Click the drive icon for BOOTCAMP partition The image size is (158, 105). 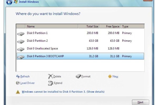tap(21, 57)
